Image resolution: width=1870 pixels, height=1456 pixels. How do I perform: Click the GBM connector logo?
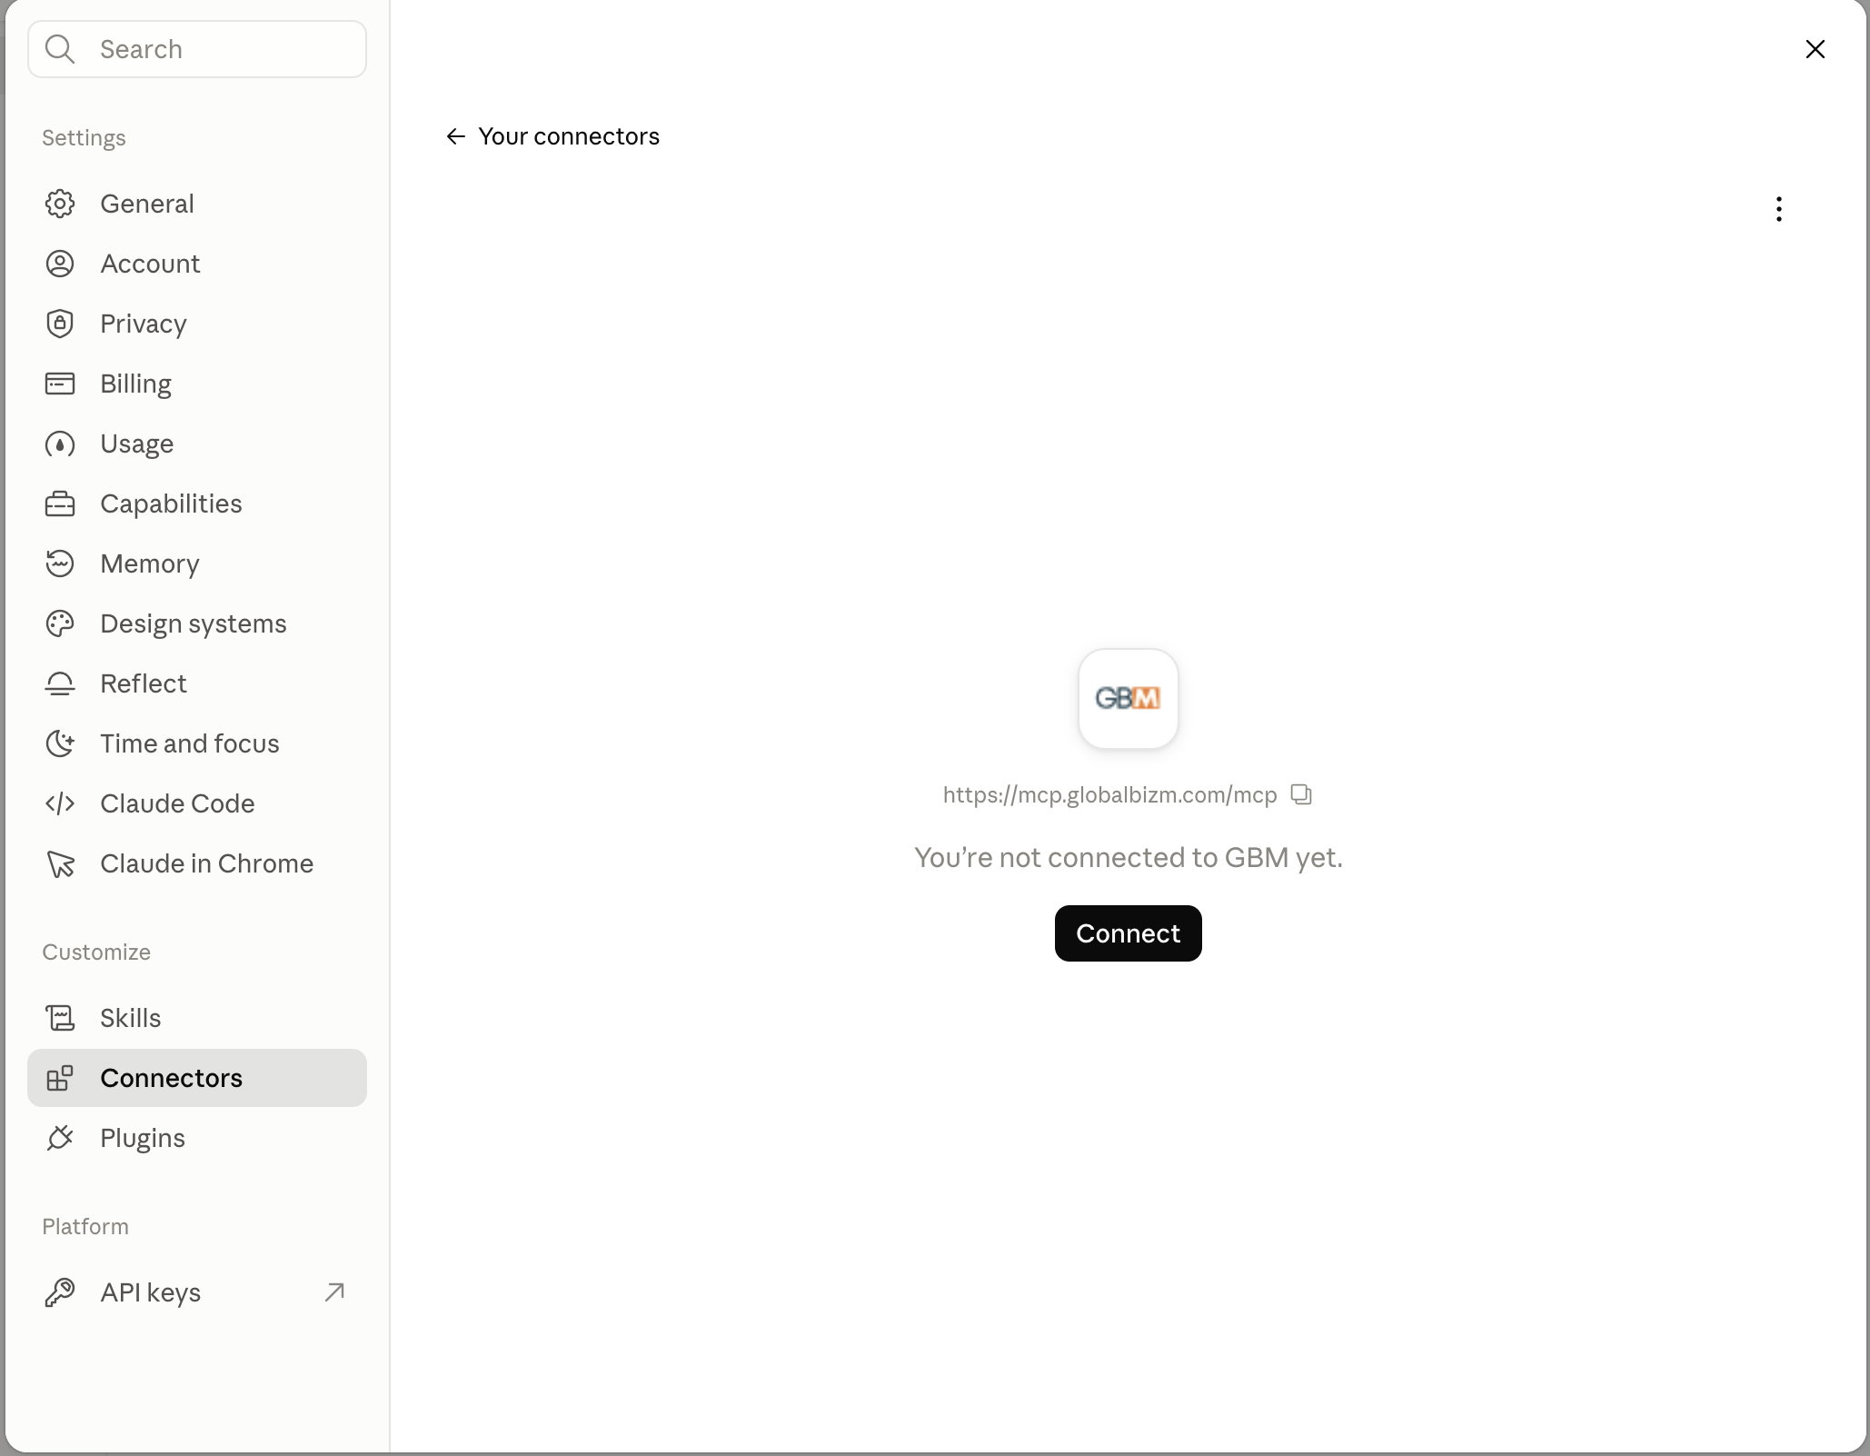coord(1129,699)
